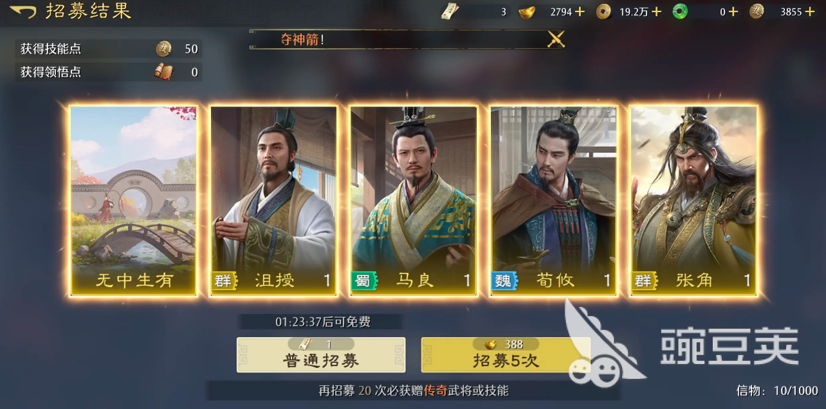Add jade currency with plus button
The image size is (826, 409).
pos(733,12)
